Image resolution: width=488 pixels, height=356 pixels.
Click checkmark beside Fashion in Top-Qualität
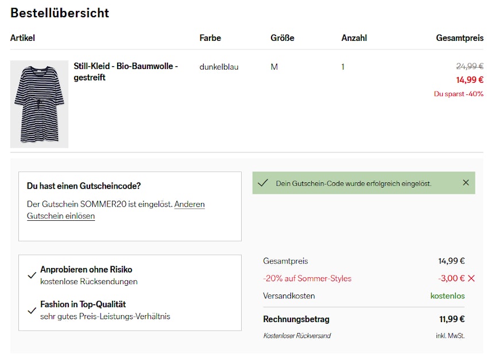pyautogui.click(x=32, y=311)
